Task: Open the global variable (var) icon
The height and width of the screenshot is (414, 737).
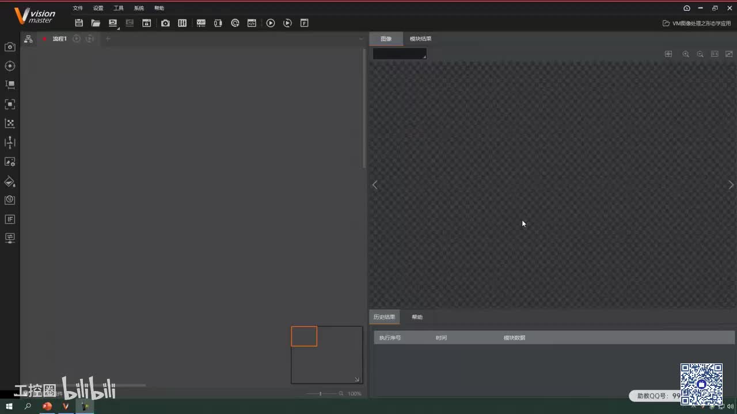Action: 201,23
